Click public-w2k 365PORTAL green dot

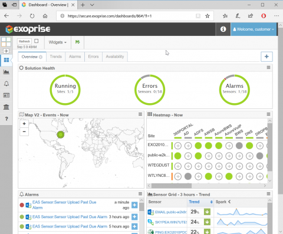177,156
